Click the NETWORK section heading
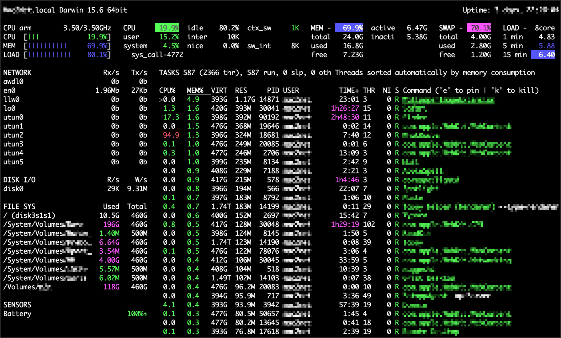This screenshot has height=338, width=561. click(17, 73)
